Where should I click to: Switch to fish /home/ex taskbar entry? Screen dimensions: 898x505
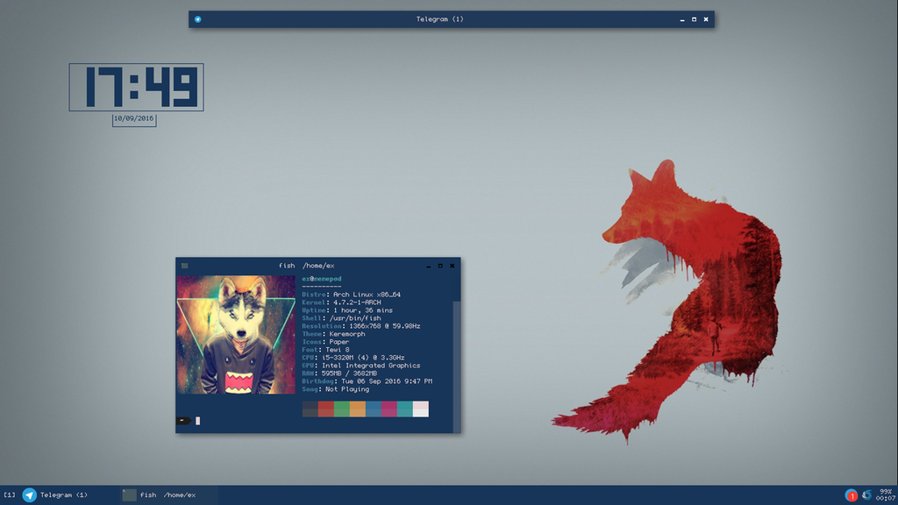[167, 494]
